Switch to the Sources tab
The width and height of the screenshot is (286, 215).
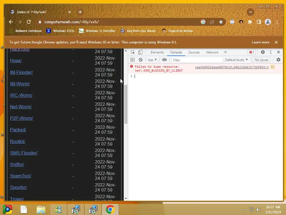[x=194, y=52]
